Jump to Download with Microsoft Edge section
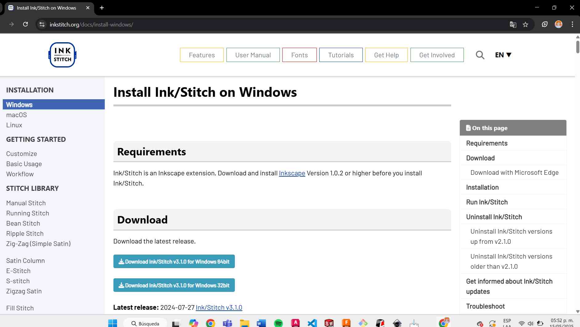The height and width of the screenshot is (327, 580). [514, 173]
